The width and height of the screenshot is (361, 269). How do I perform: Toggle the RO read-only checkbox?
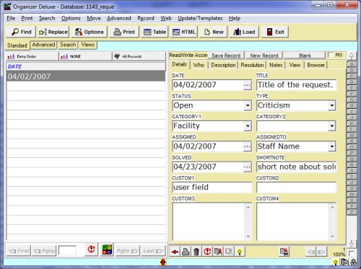331,55
